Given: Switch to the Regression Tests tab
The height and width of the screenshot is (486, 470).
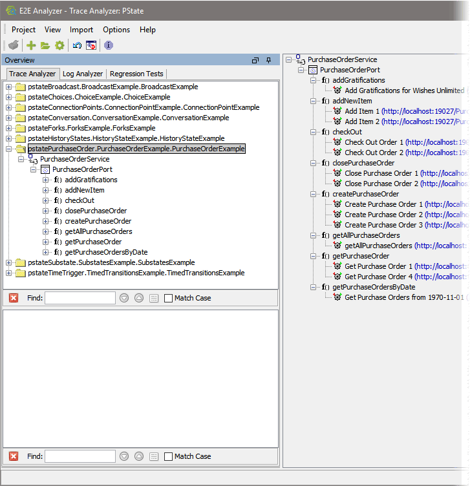Looking at the screenshot, I should (136, 74).
